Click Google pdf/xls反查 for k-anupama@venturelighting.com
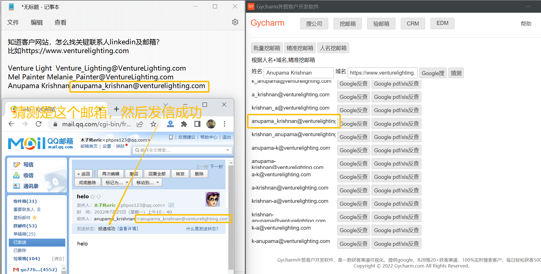This screenshot has height=274, width=541. (x=396, y=244)
